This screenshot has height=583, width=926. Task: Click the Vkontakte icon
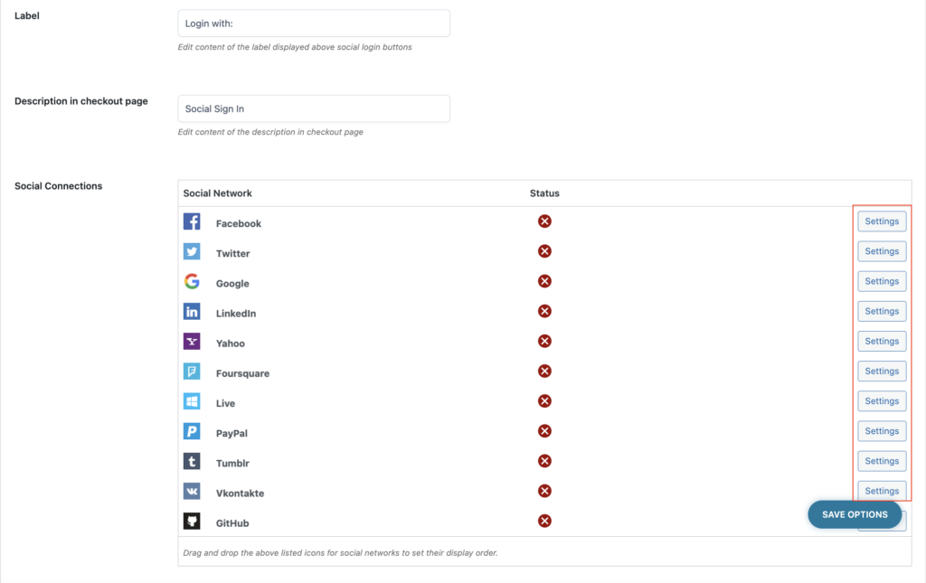[192, 491]
